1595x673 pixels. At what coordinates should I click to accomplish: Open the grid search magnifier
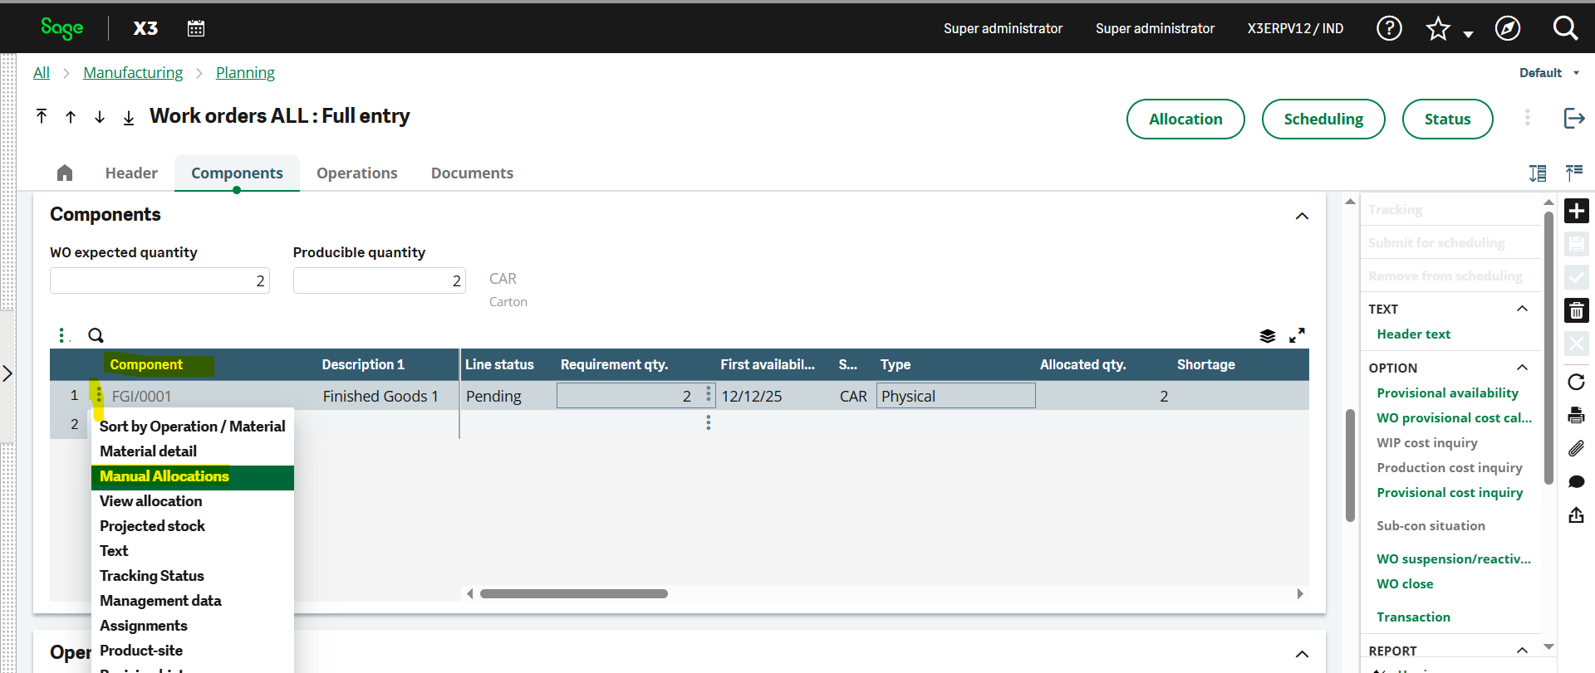(96, 335)
